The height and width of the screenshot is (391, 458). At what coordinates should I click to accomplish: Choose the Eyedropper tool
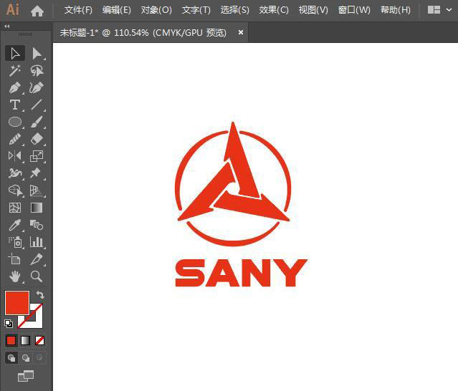click(x=15, y=225)
